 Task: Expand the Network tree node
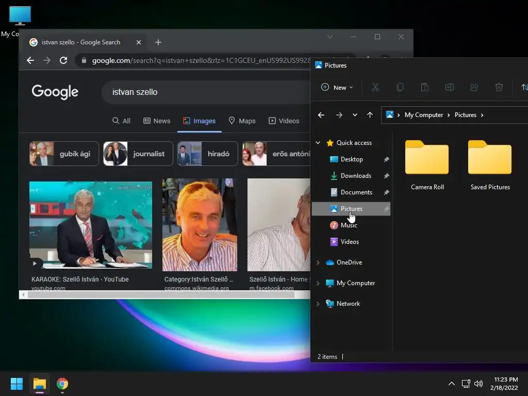(318, 304)
